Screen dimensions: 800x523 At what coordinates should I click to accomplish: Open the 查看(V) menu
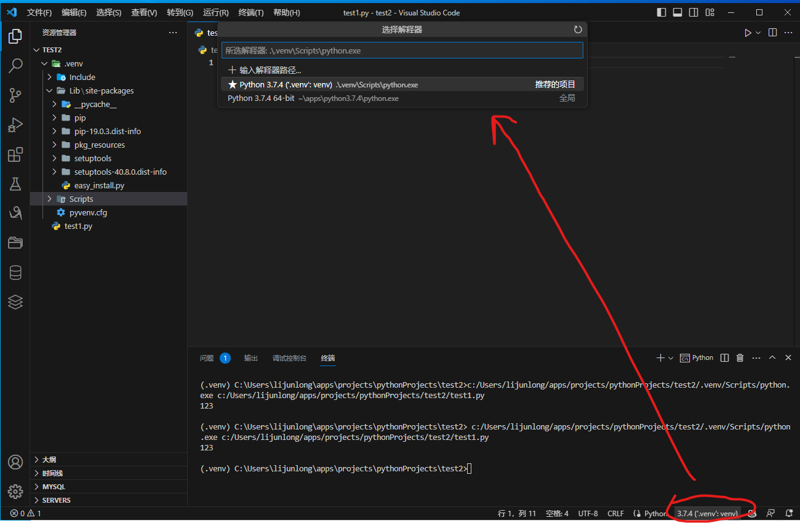[144, 12]
